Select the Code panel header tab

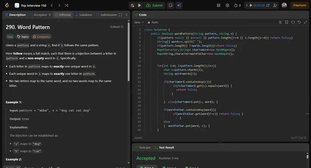coord(140,15)
